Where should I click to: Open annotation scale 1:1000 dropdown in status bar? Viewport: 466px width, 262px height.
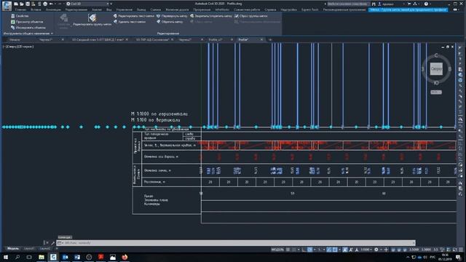pyautogui.click(x=366, y=250)
